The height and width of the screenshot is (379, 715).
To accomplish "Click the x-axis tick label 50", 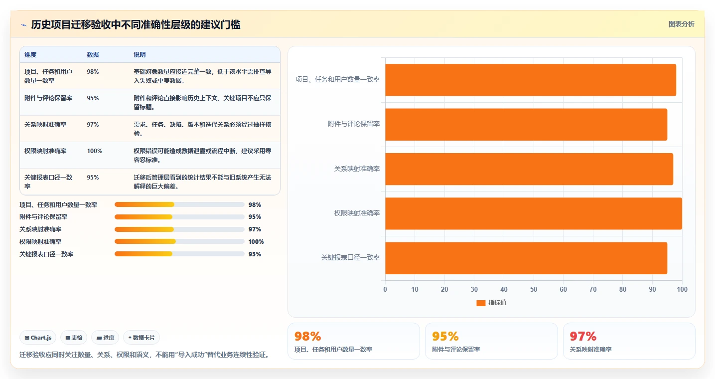I will click(x=534, y=289).
